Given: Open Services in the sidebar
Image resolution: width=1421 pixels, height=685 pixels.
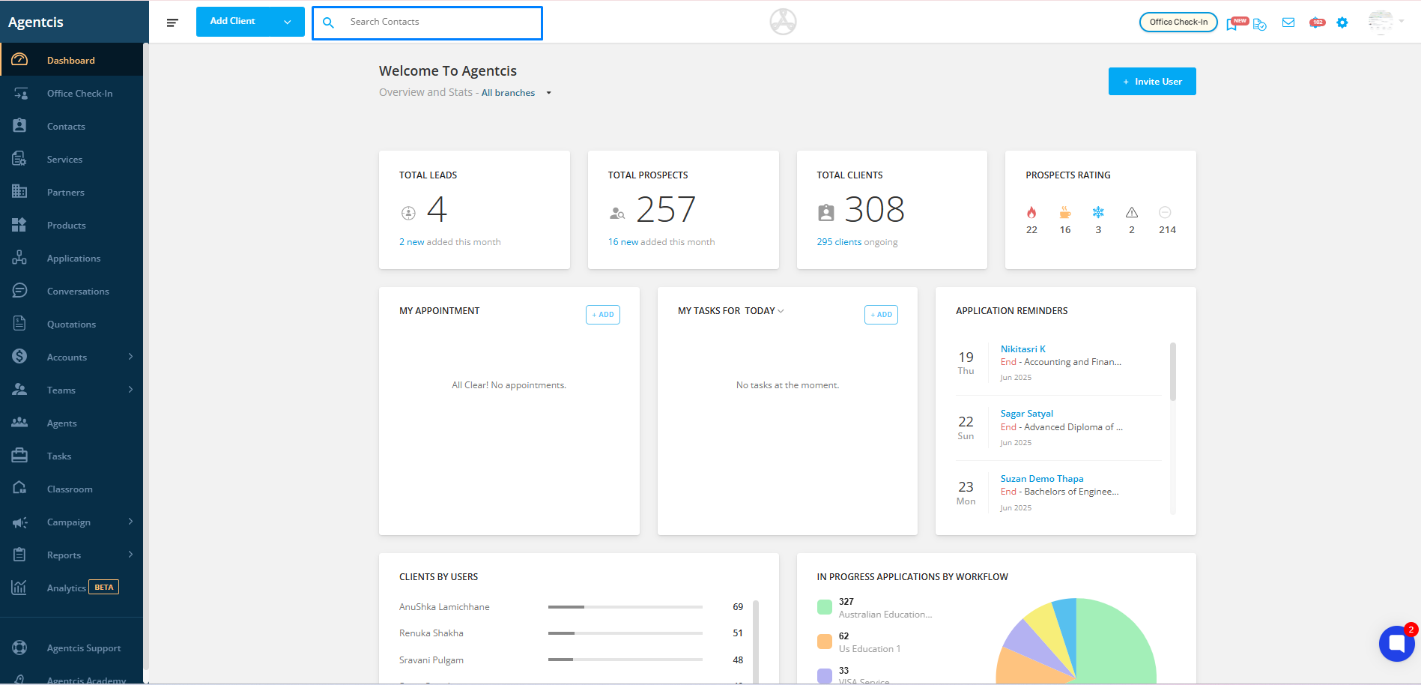Looking at the screenshot, I should point(71,159).
